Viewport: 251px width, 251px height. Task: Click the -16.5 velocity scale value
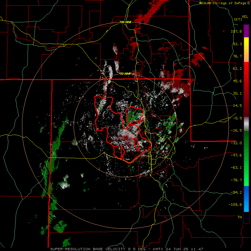pos(236,131)
